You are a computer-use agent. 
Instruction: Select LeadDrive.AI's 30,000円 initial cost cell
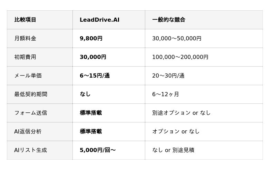[93, 57]
